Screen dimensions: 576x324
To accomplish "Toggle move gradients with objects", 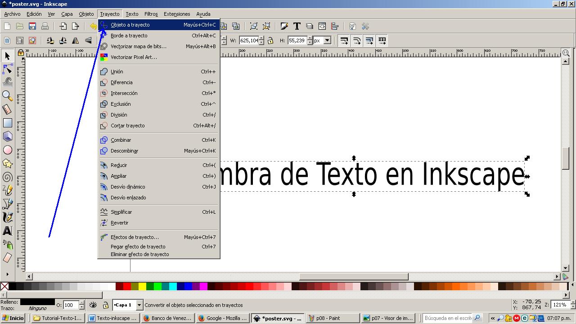I will point(369,40).
